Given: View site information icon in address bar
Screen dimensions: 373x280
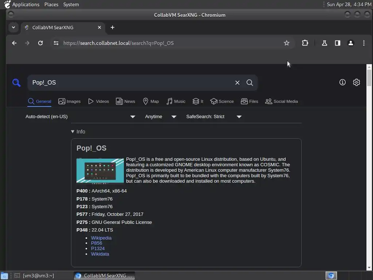Looking at the screenshot, I should point(56,43).
